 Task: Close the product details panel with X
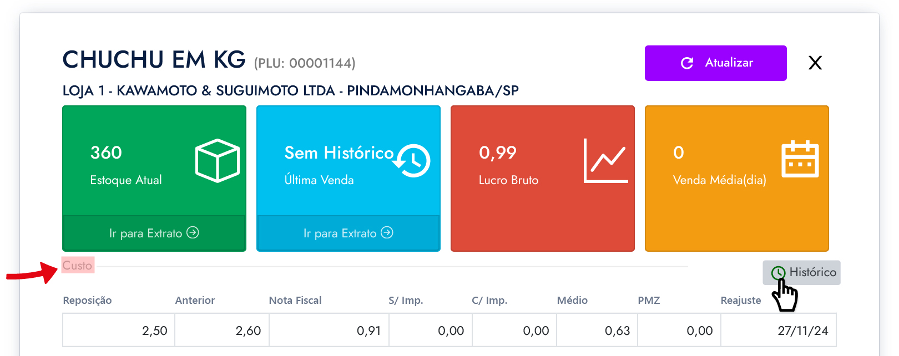coord(815,63)
